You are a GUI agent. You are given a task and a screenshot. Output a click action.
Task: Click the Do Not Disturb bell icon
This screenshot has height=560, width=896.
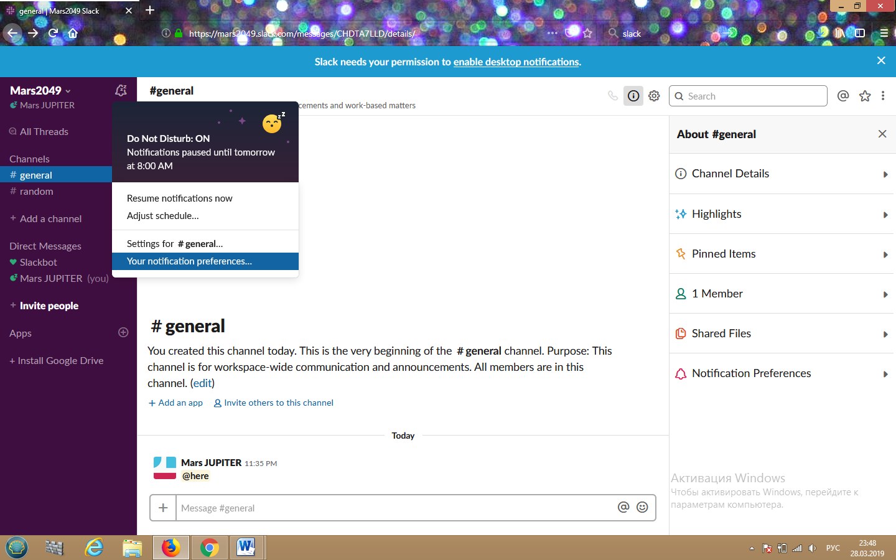coord(121,90)
